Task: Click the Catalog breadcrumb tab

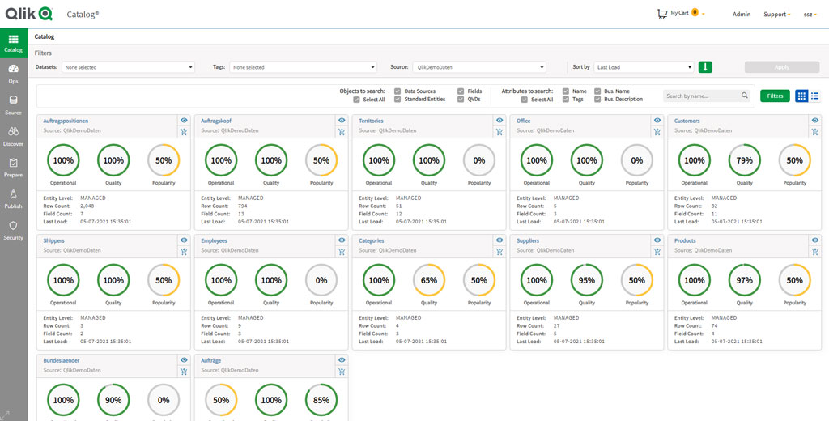Action: pyautogui.click(x=45, y=37)
